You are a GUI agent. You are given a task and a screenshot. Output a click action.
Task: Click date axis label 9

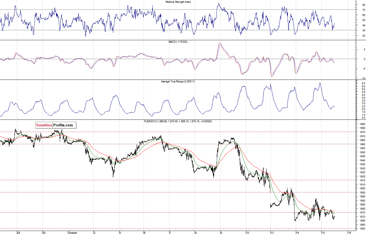221,233
